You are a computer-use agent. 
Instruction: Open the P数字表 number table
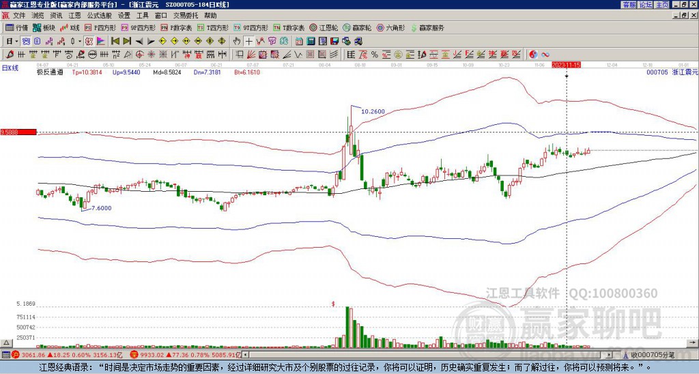coord(176,27)
